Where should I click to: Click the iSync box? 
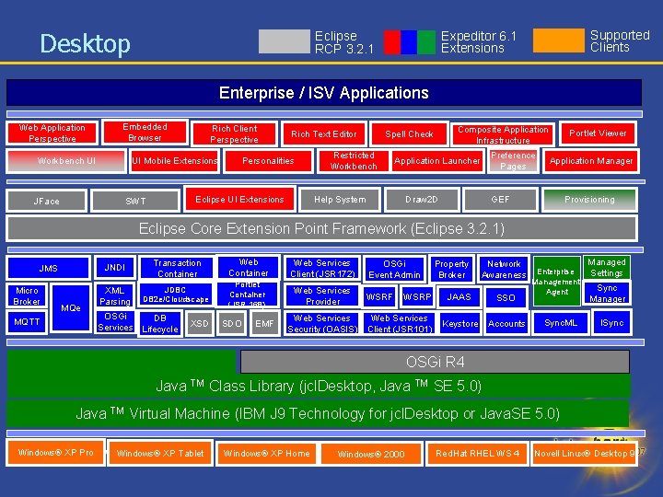[611, 322]
